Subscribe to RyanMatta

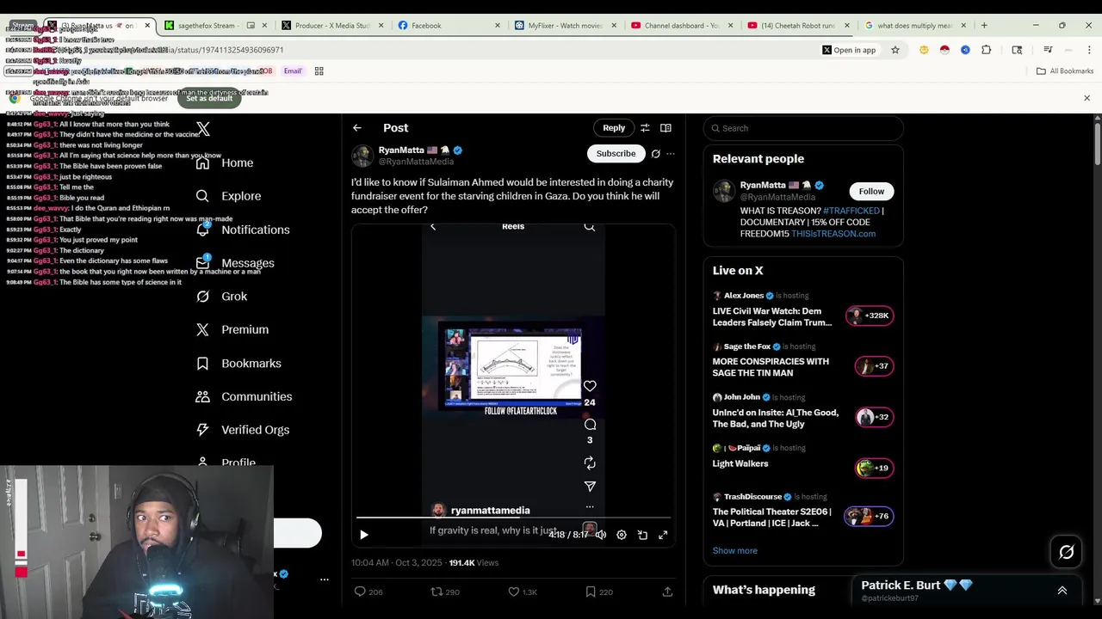(616, 154)
